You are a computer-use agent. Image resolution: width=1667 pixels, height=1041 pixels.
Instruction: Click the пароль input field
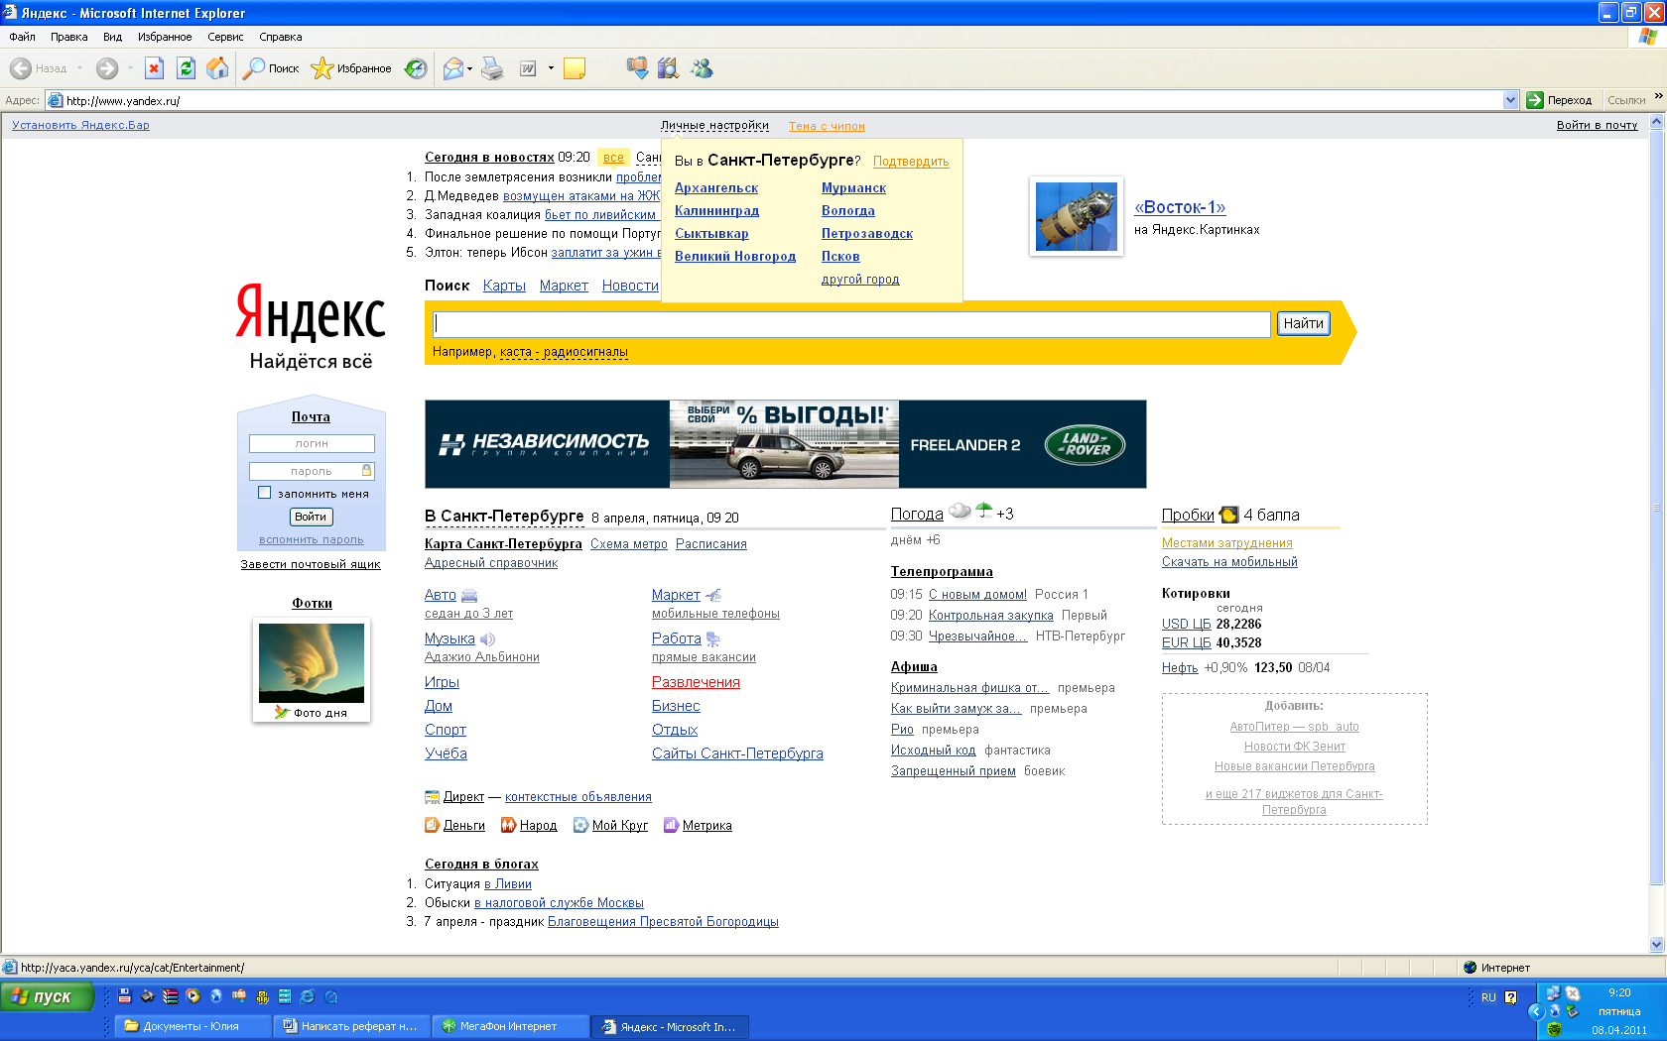[x=312, y=471]
